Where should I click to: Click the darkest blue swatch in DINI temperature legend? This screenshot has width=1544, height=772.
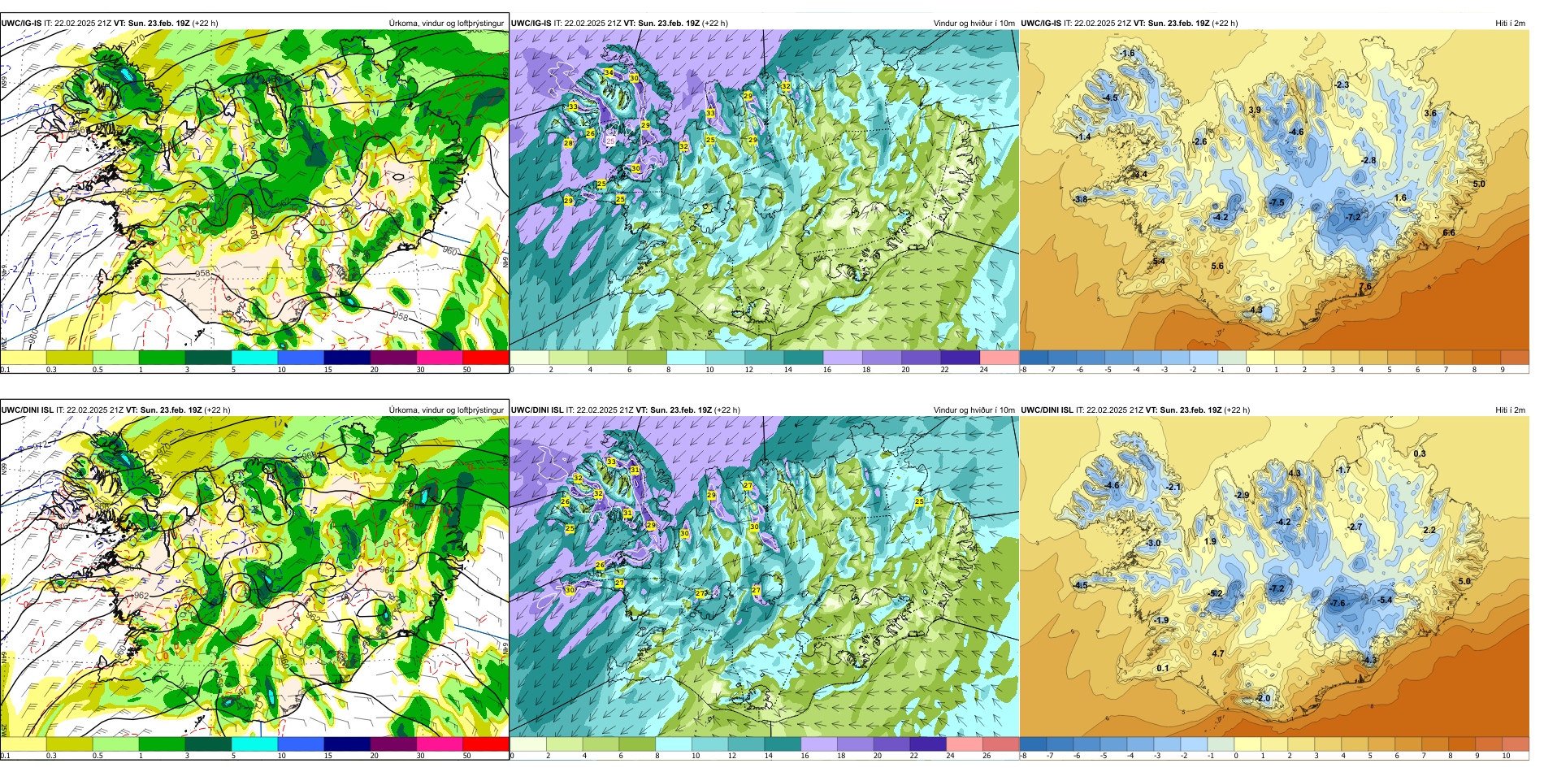1032,744
